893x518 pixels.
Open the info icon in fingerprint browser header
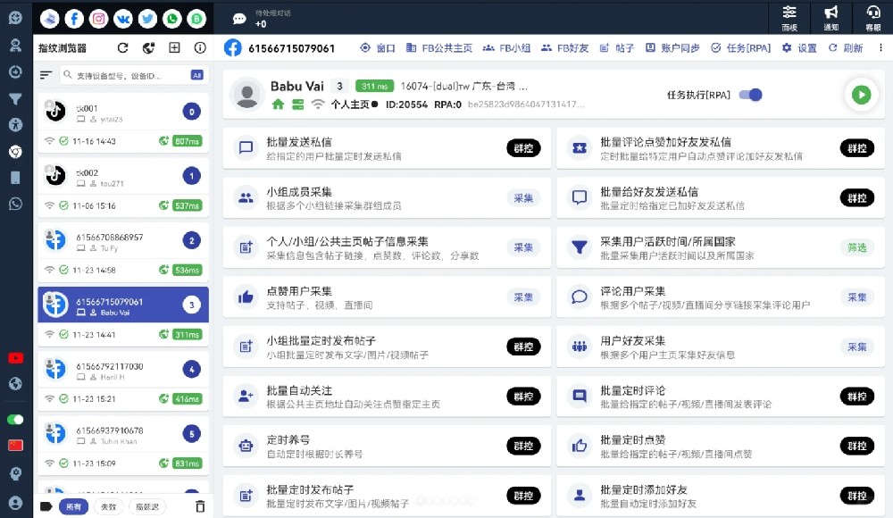(x=200, y=48)
